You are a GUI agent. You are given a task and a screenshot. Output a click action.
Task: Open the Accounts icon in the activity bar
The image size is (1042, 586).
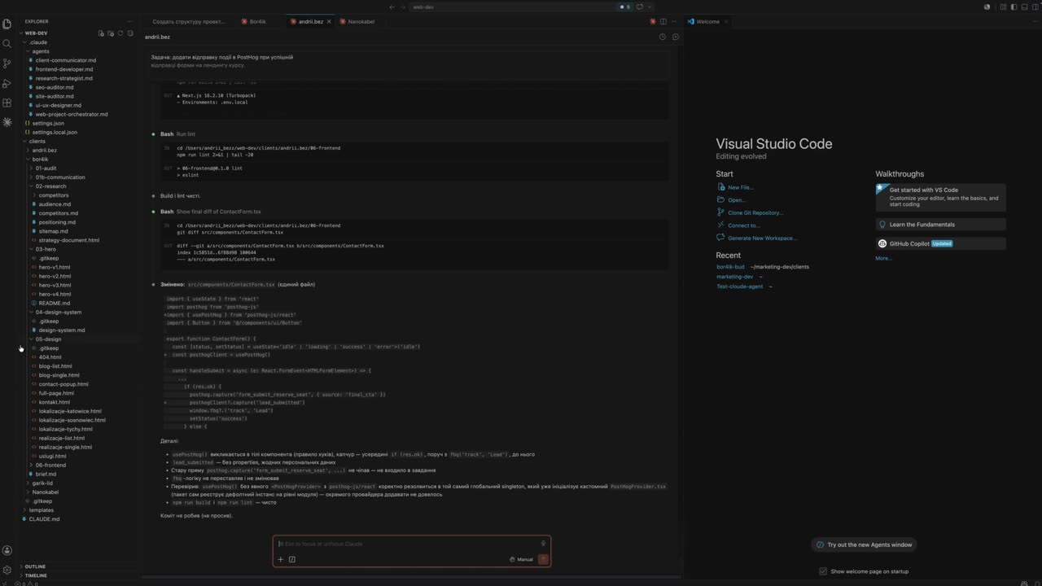coord(7,550)
